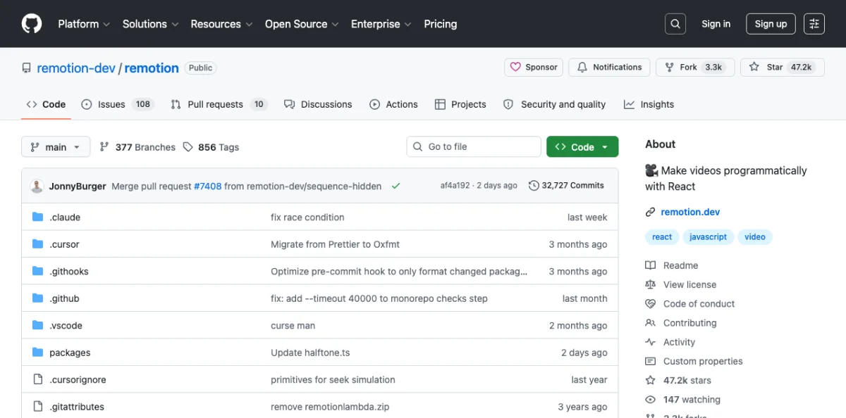Expand the Resources menu

point(221,24)
